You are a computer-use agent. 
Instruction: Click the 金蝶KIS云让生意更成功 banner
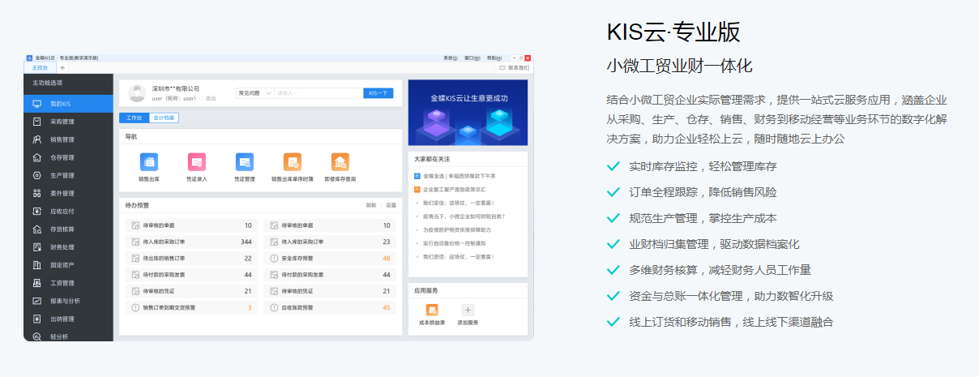468,112
